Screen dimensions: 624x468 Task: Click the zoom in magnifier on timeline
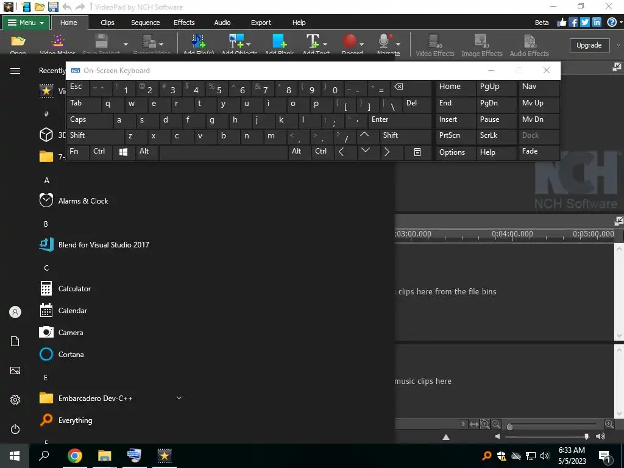point(609,424)
